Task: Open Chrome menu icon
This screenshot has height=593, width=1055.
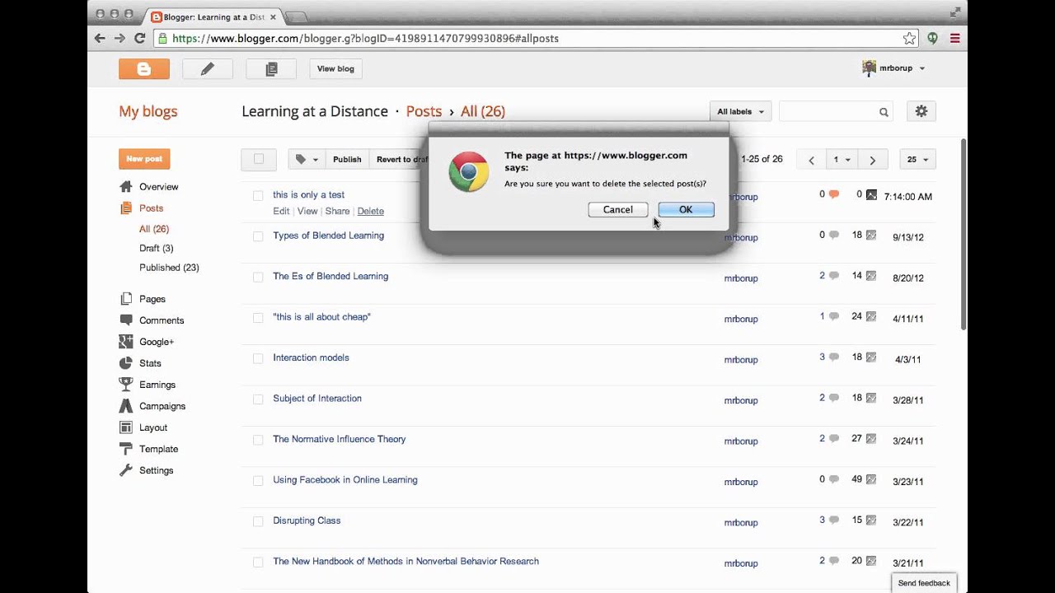Action: (x=955, y=38)
